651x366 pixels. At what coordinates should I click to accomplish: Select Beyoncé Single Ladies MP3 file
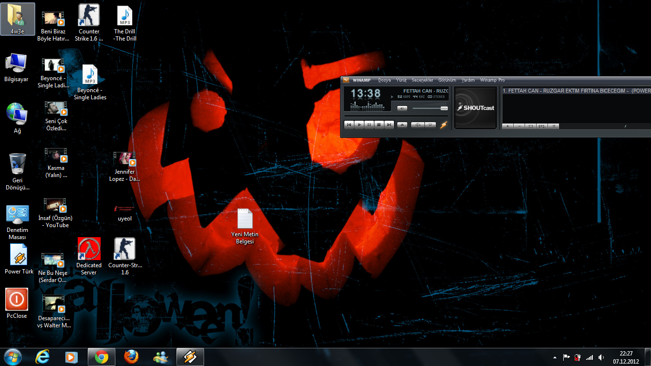[90, 83]
